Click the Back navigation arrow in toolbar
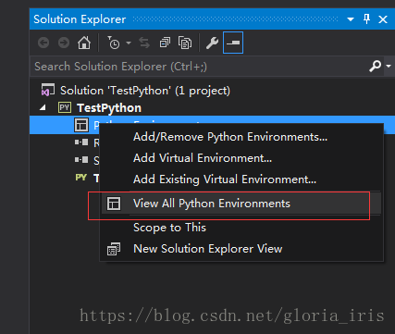 43,43
